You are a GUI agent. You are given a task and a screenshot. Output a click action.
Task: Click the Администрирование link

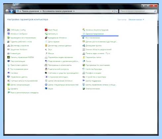click(95, 34)
